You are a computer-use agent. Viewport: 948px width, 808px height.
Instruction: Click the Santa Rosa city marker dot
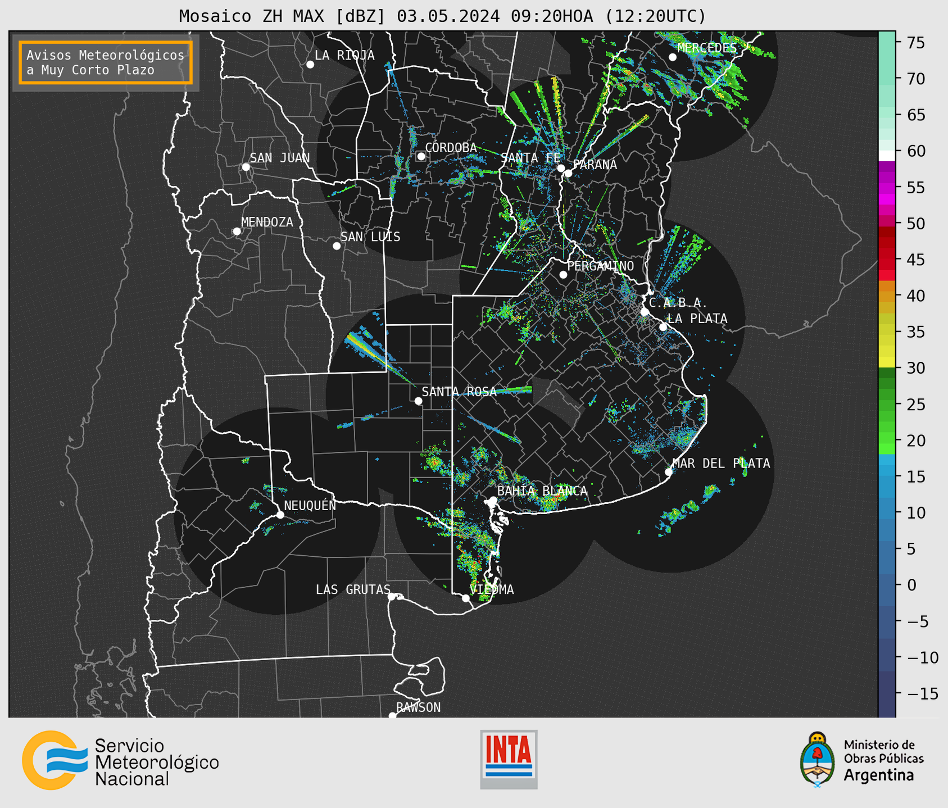click(418, 401)
